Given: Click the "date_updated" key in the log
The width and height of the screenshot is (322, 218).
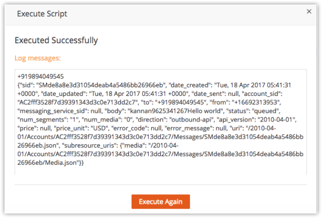Looking at the screenshot, I should (63, 94).
